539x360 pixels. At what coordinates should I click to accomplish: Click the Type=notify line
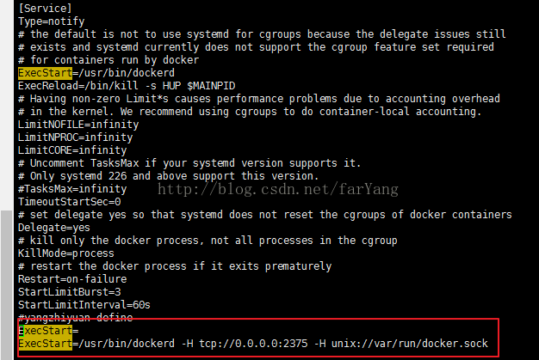click(51, 21)
